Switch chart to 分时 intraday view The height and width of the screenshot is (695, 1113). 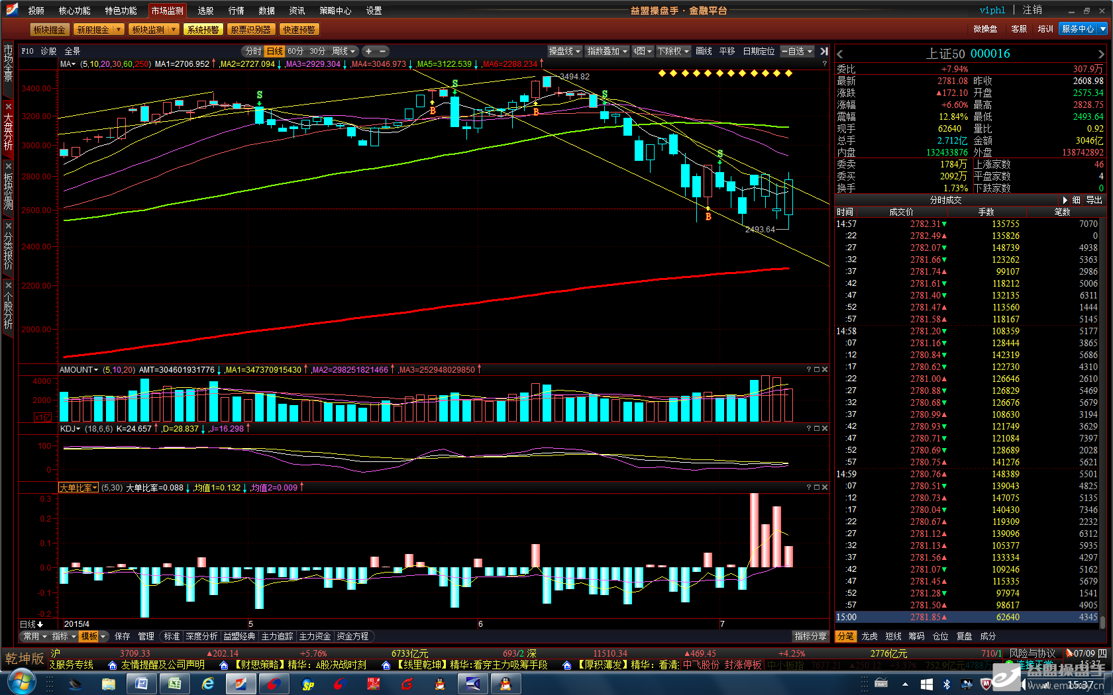(253, 51)
